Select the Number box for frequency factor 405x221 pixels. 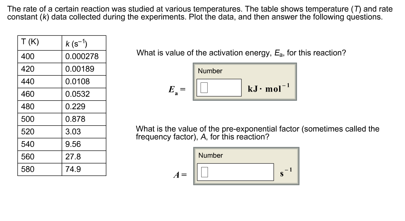tap(209, 155)
